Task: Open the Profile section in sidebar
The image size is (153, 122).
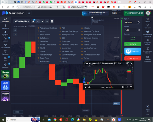Action: [x=5, y=33]
